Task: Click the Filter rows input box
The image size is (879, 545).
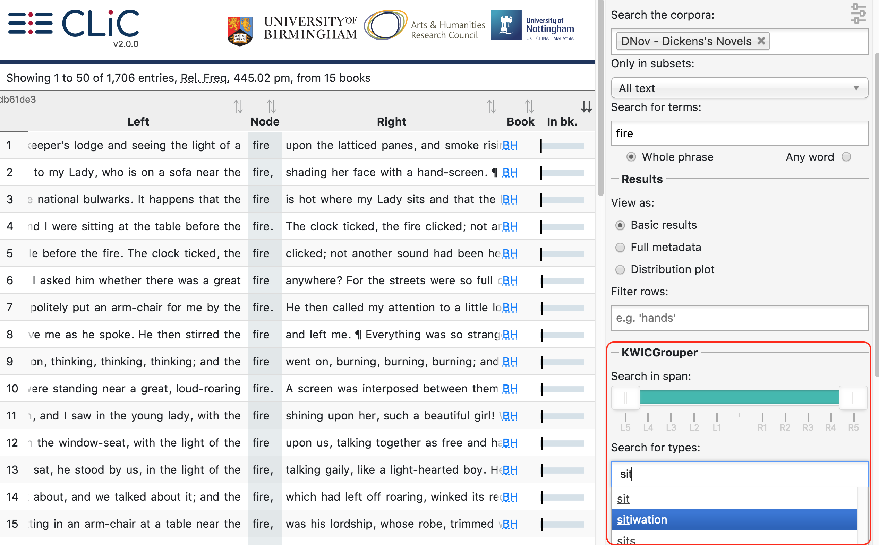Action: (x=740, y=318)
